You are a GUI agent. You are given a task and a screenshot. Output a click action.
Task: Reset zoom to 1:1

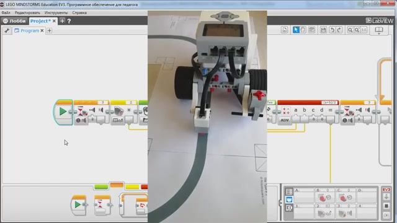click(x=364, y=30)
